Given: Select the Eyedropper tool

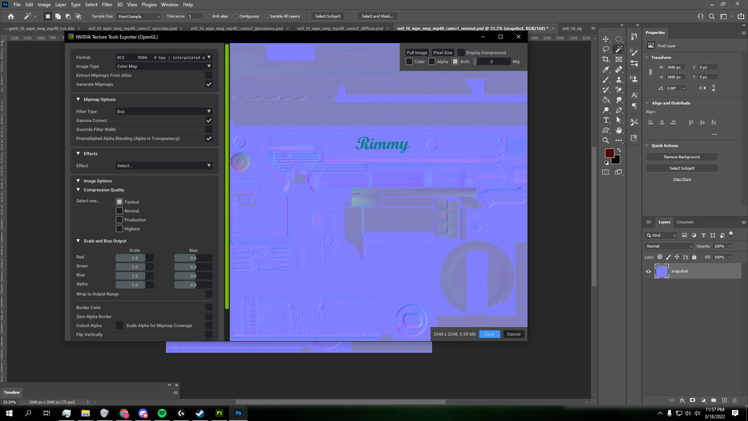Looking at the screenshot, I should (x=606, y=69).
